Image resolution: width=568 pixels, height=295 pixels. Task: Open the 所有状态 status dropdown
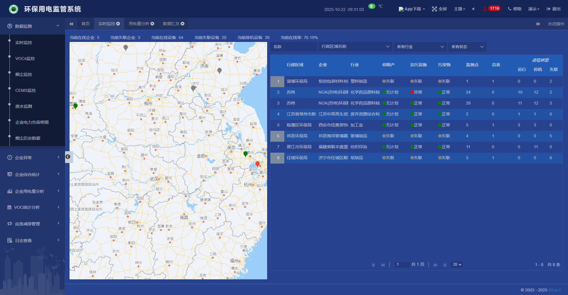(467, 47)
